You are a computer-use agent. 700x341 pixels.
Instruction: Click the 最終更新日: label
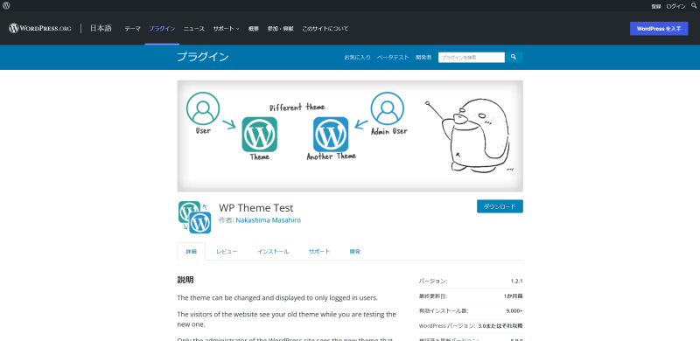(x=432, y=296)
